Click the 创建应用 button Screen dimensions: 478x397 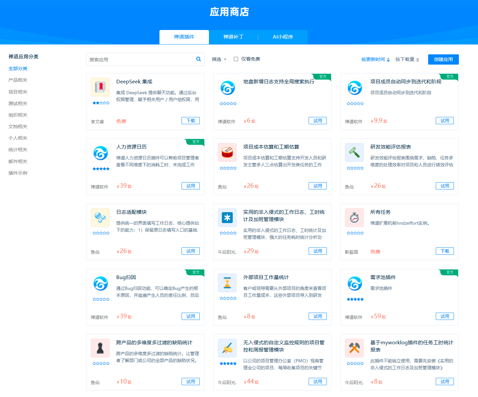pyautogui.click(x=443, y=59)
